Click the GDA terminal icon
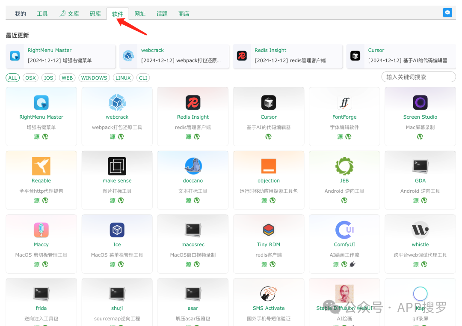This screenshot has height=326, width=462. [x=420, y=166]
